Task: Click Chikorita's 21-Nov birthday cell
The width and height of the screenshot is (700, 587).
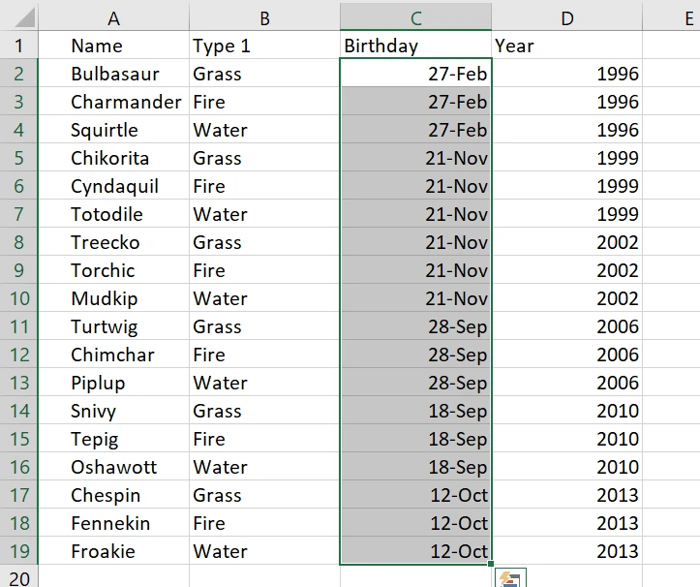Action: pos(415,158)
